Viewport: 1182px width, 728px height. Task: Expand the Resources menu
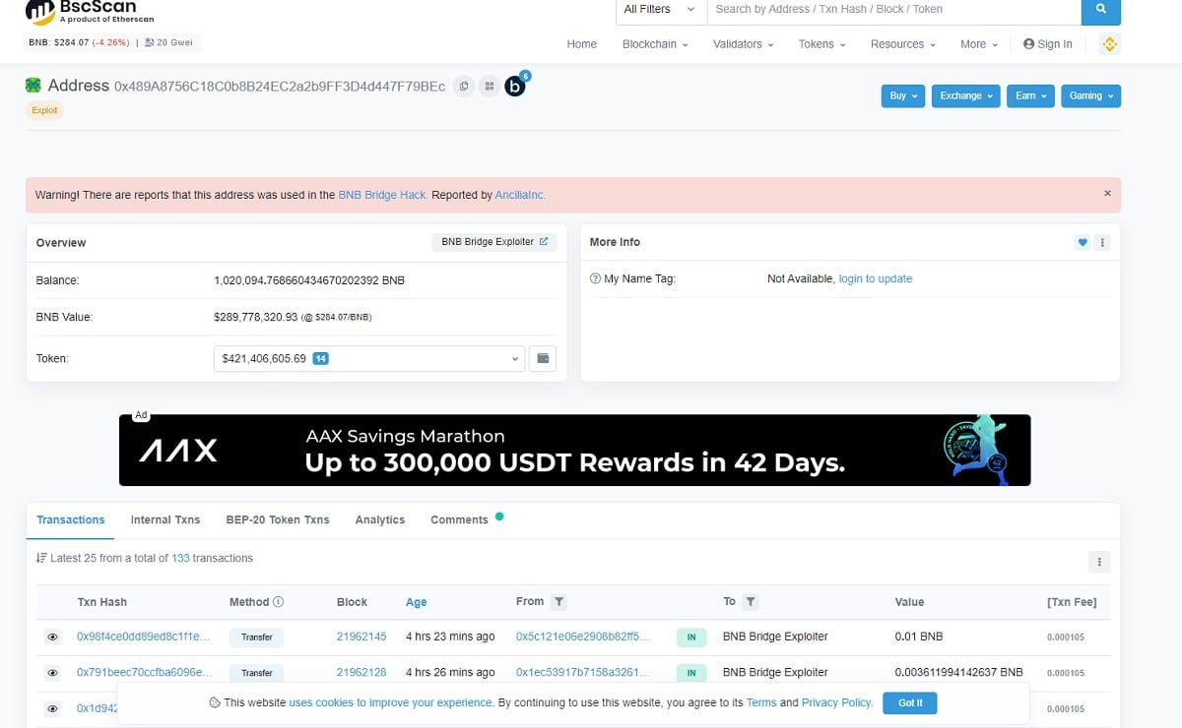(x=903, y=44)
